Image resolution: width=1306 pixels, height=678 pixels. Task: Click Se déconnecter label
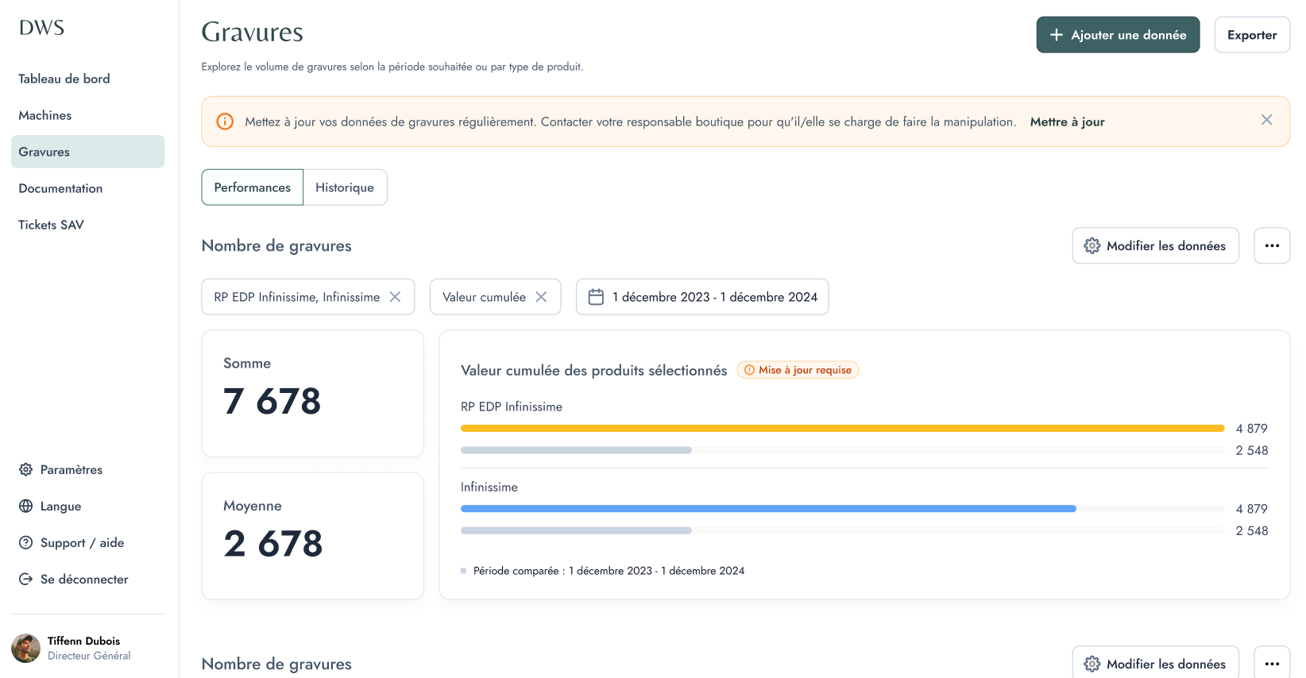84,579
